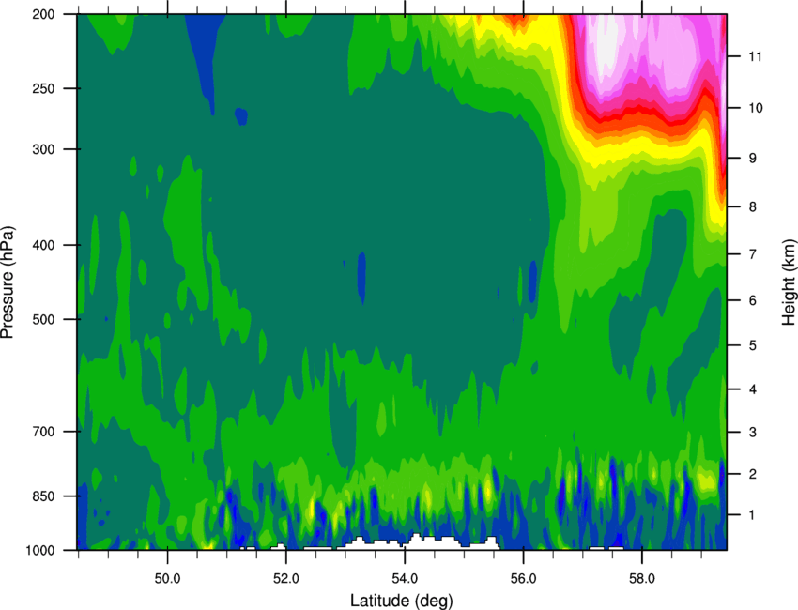
Task: Pick the 2 km height label
Action: [x=753, y=474]
